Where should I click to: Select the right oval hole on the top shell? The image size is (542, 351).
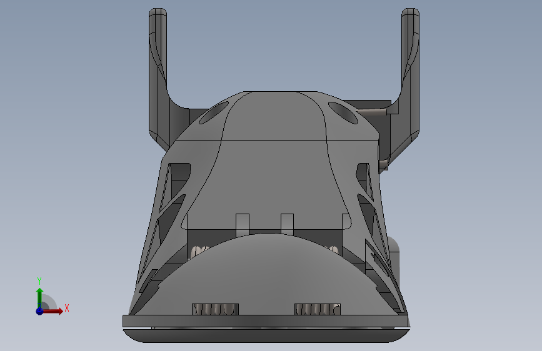[343, 112]
